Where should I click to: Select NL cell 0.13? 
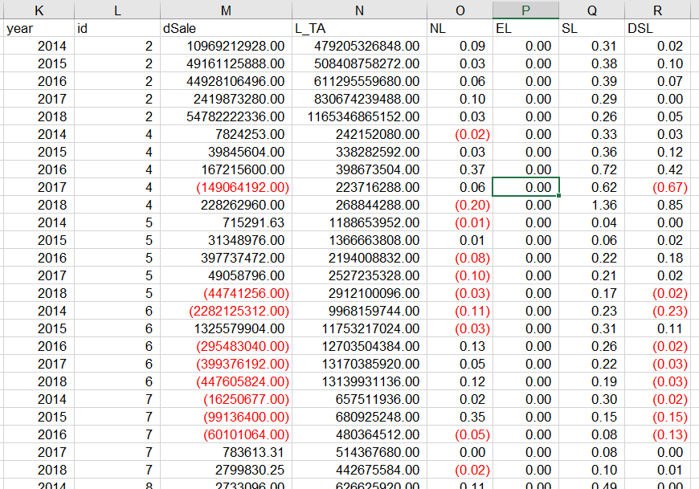(460, 346)
